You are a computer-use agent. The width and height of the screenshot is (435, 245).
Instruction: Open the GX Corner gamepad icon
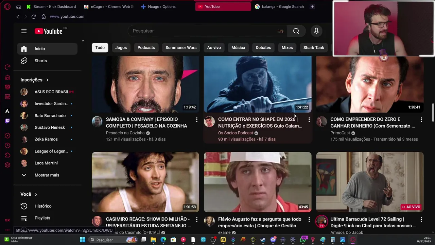(18, 7)
